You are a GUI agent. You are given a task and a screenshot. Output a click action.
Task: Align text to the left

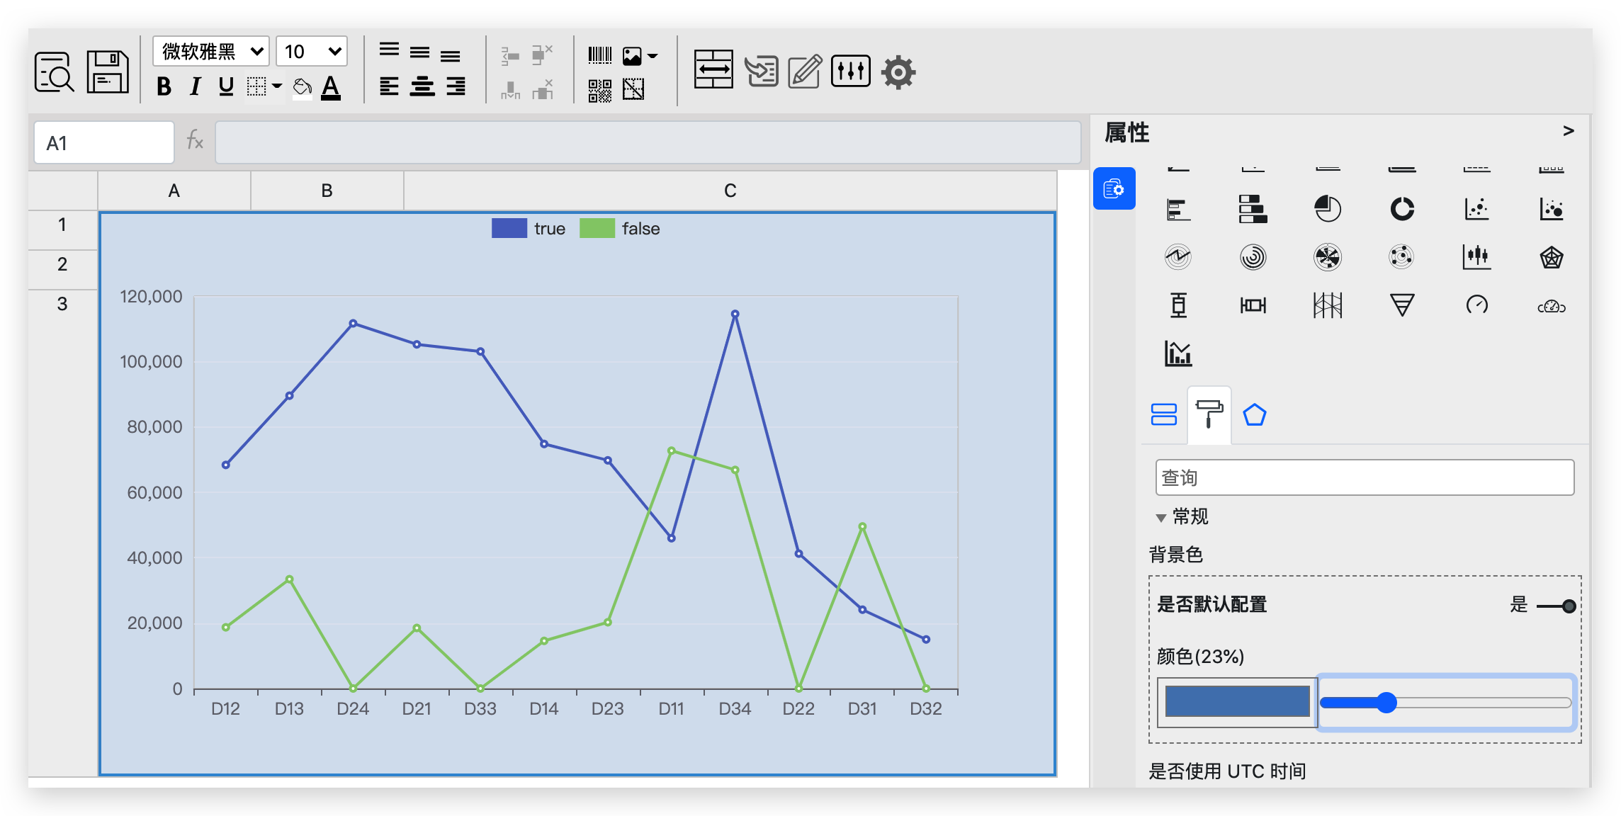pos(389,86)
